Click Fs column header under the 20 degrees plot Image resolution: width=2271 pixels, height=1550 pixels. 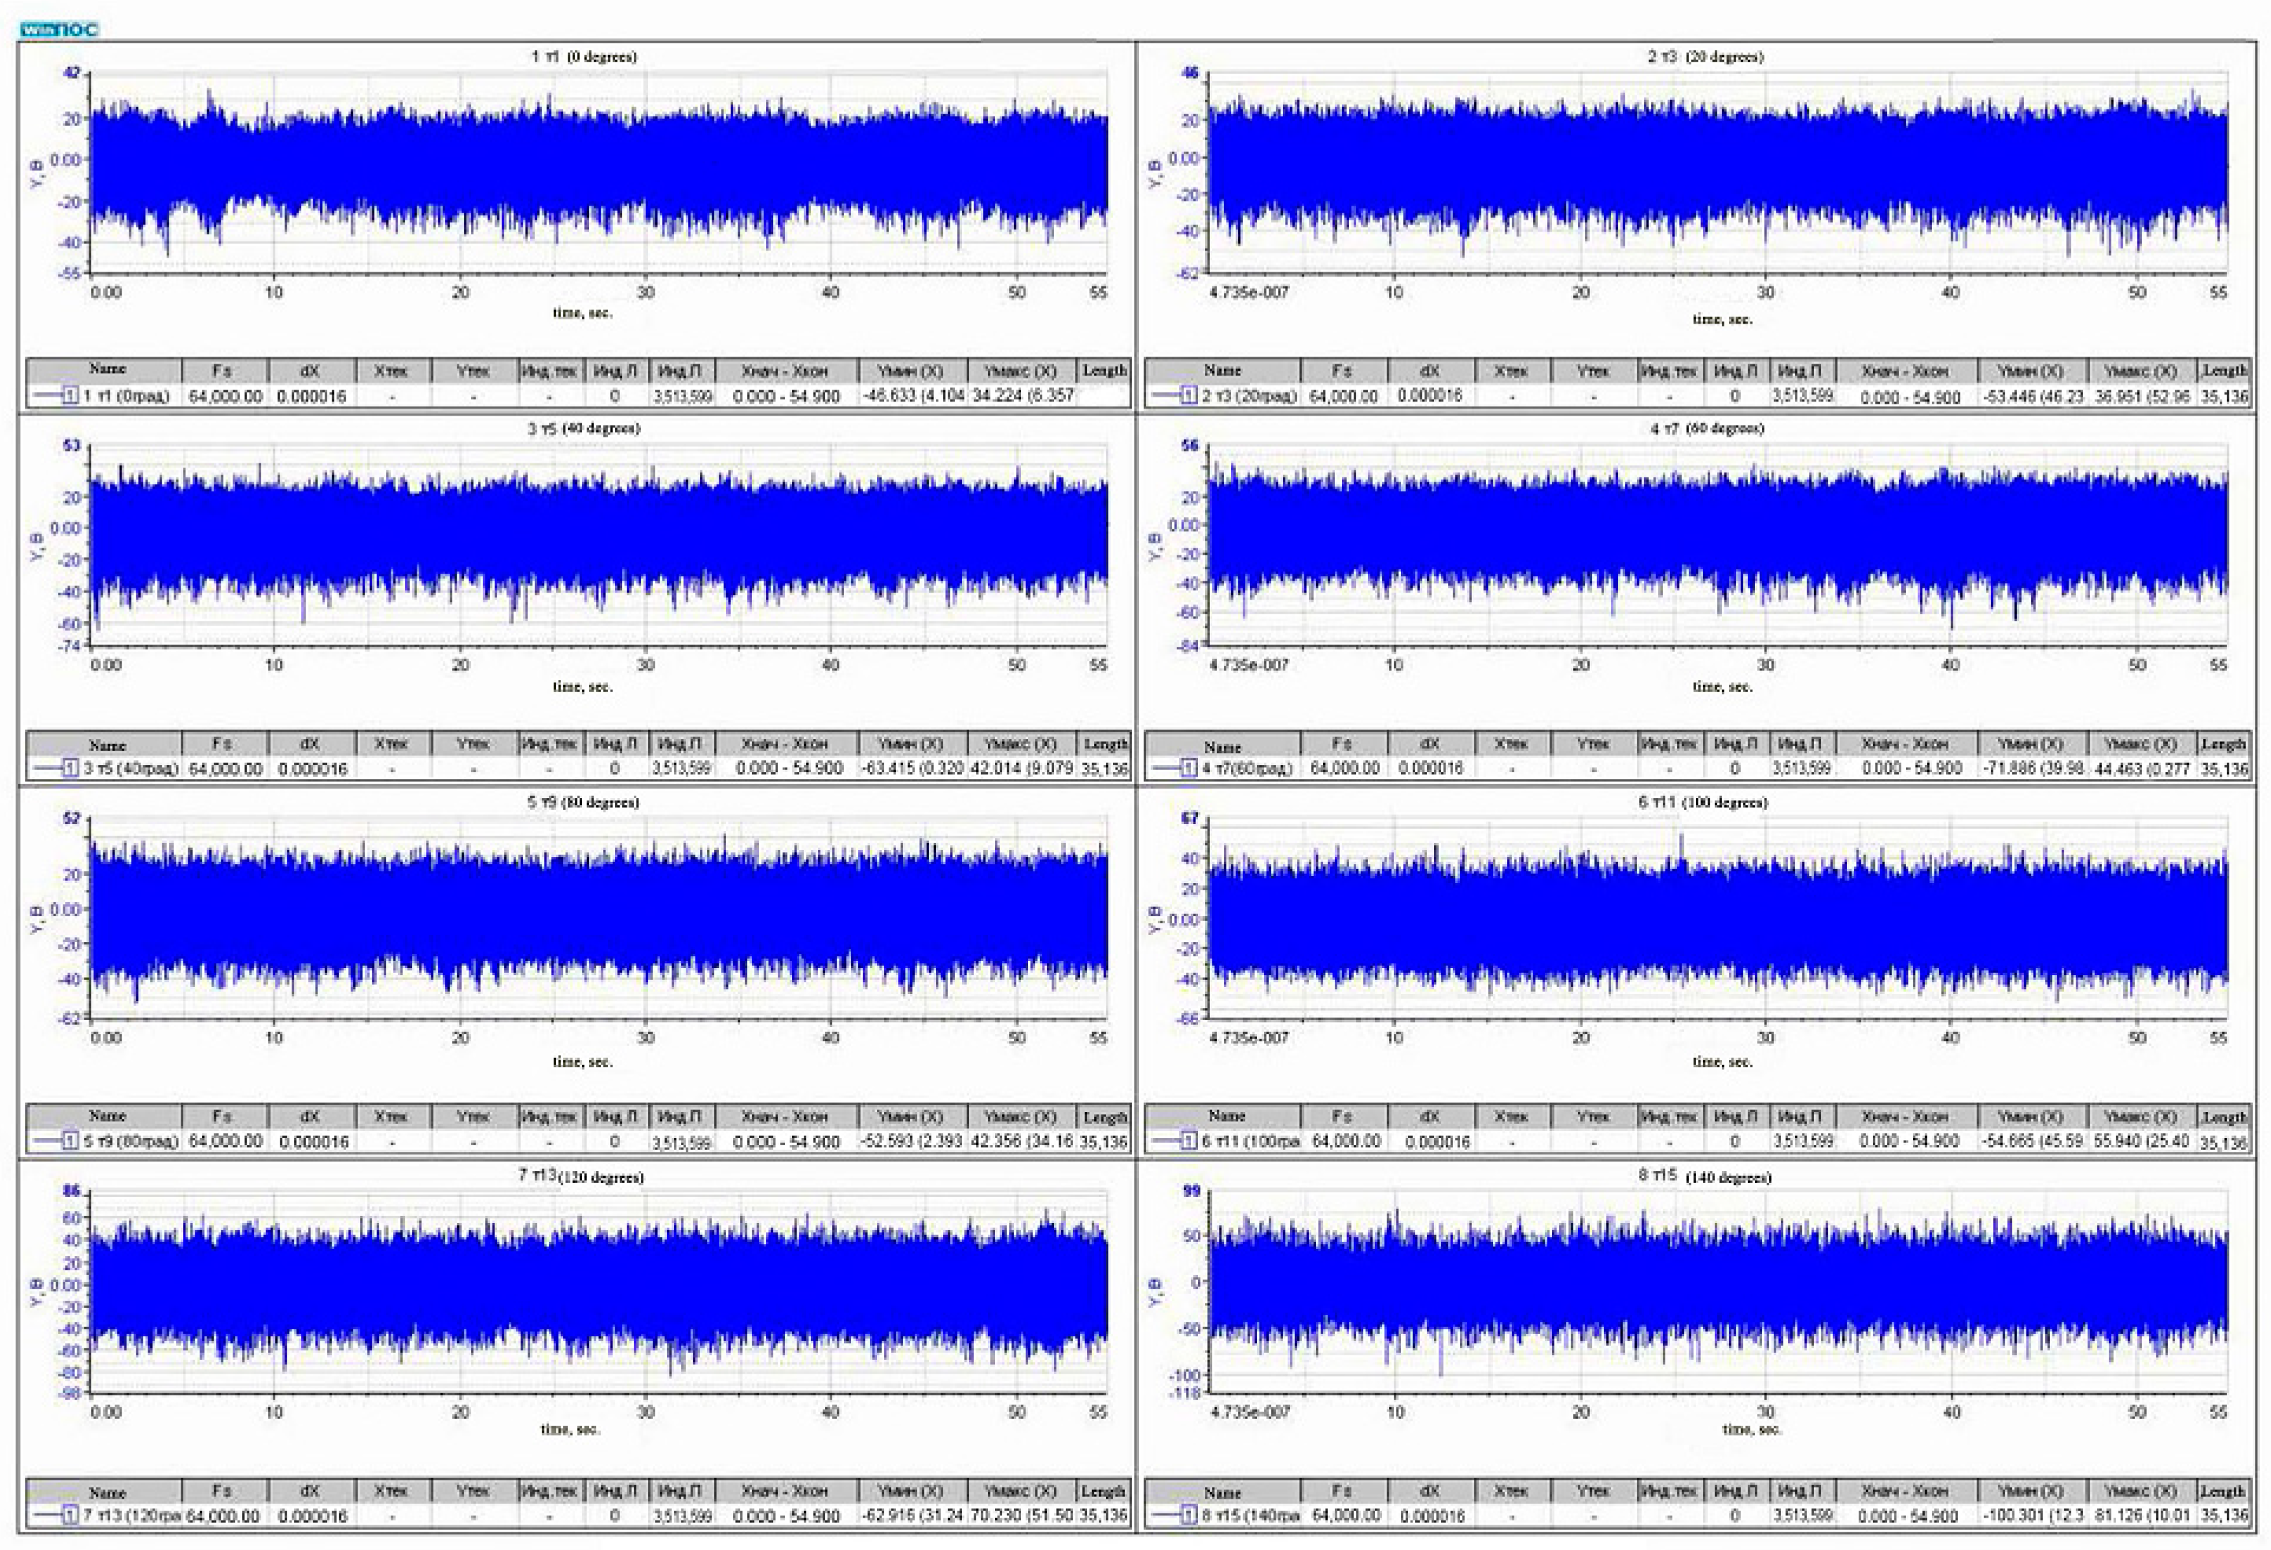click(x=1342, y=371)
